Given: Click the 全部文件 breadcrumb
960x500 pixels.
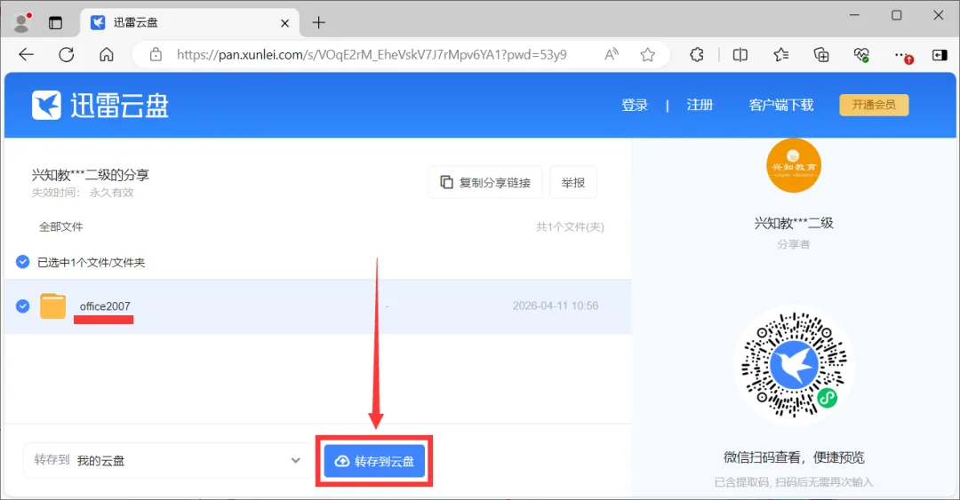Looking at the screenshot, I should [60, 227].
